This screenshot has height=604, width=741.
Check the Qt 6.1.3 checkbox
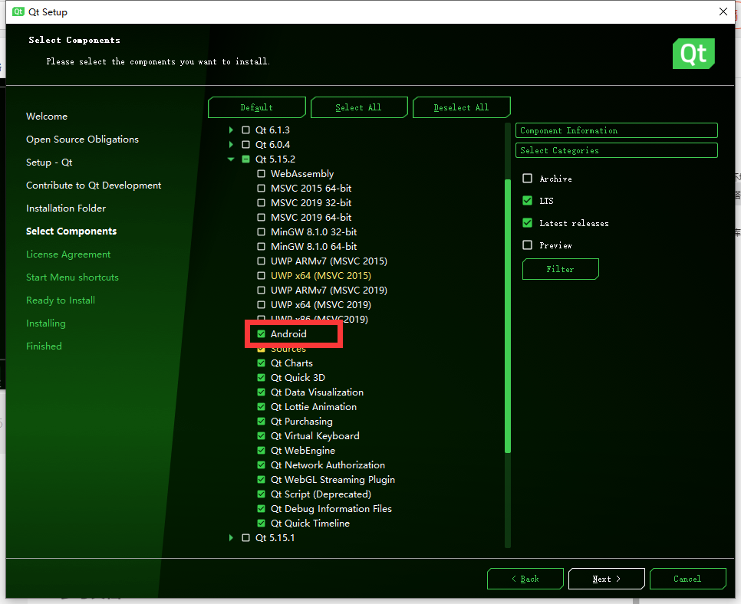coord(245,130)
